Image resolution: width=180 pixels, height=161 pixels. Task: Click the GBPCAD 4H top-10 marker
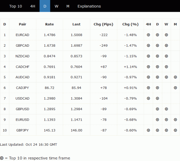(x=148, y=45)
